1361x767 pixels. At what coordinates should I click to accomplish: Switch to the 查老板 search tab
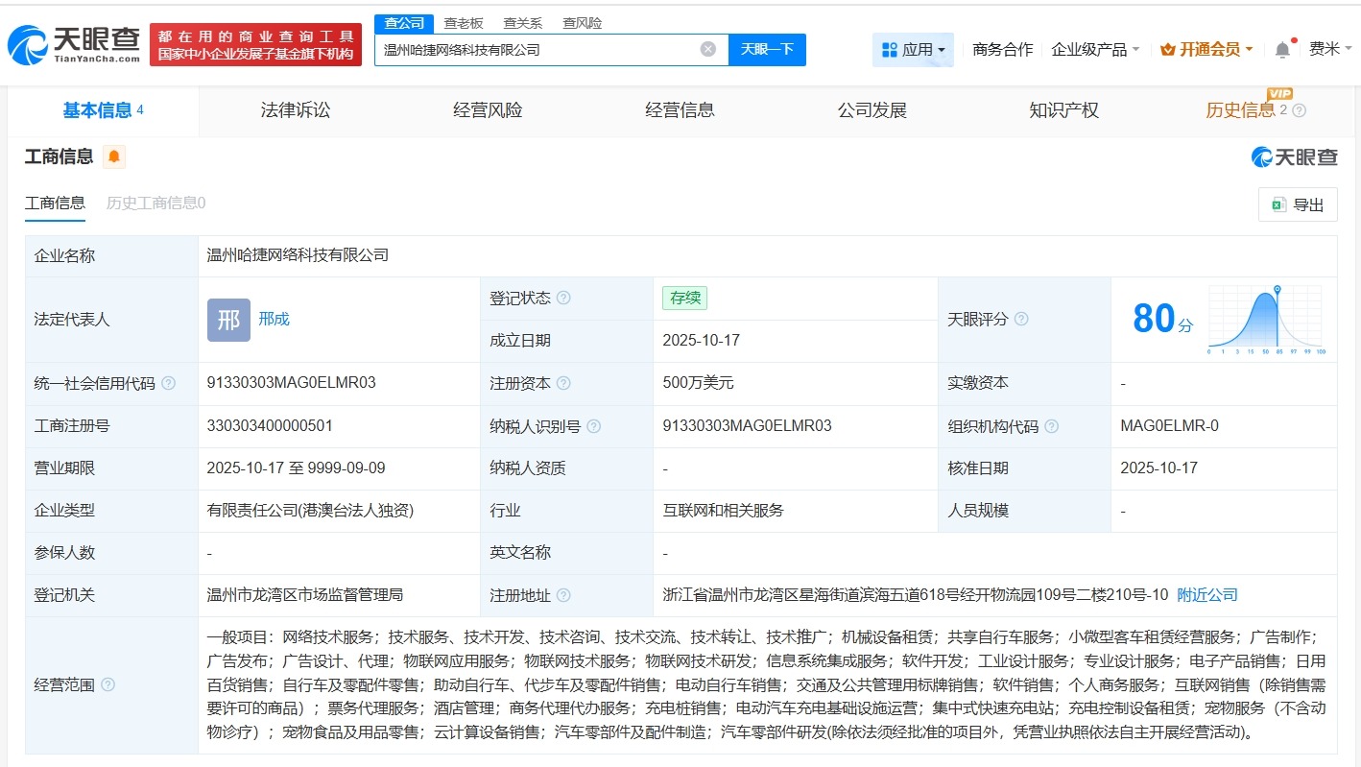point(465,22)
